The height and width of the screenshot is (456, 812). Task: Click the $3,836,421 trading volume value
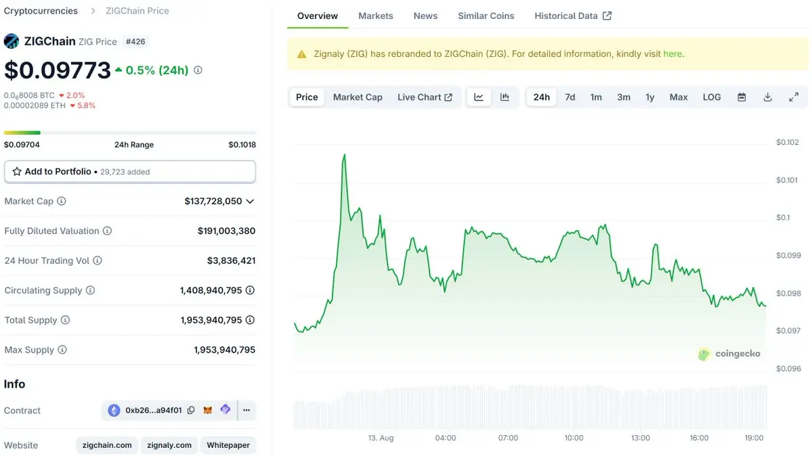(232, 260)
